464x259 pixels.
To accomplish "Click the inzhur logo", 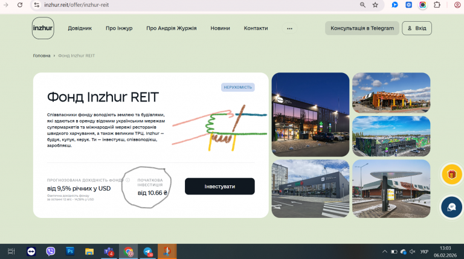I will click(x=43, y=28).
